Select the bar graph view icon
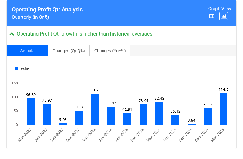The width and height of the screenshot is (243, 159). [224, 16]
